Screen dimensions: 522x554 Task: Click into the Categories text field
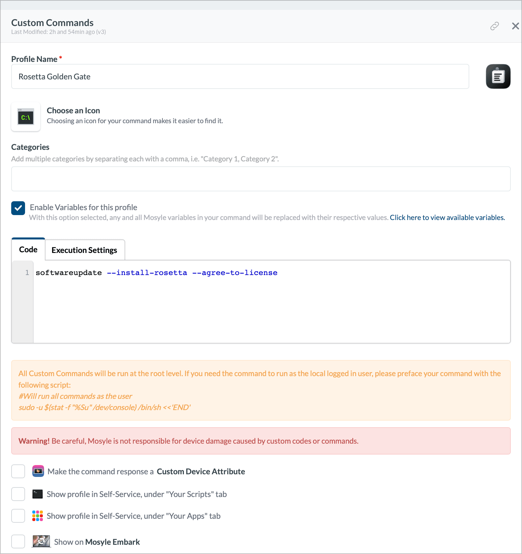point(261,179)
